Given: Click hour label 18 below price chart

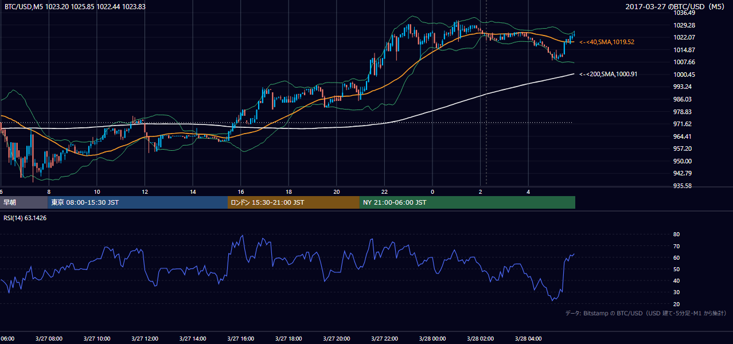Looking at the screenshot, I should (x=288, y=191).
